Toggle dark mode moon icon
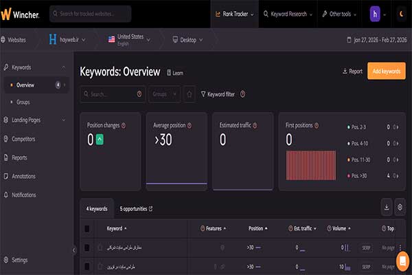 [402, 14]
